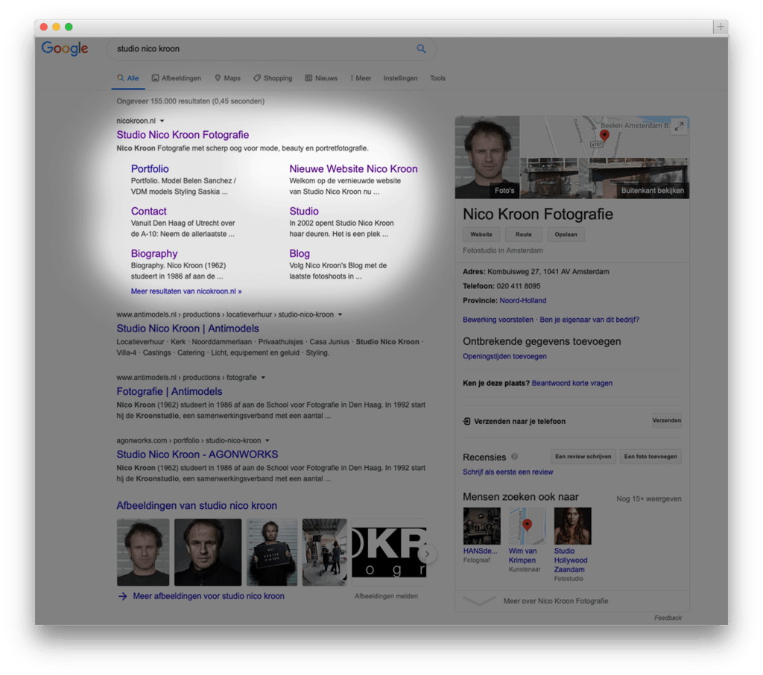Screen dimensions: 763x675
Task: Switch to the Afbeeldingen tab
Action: pos(176,78)
